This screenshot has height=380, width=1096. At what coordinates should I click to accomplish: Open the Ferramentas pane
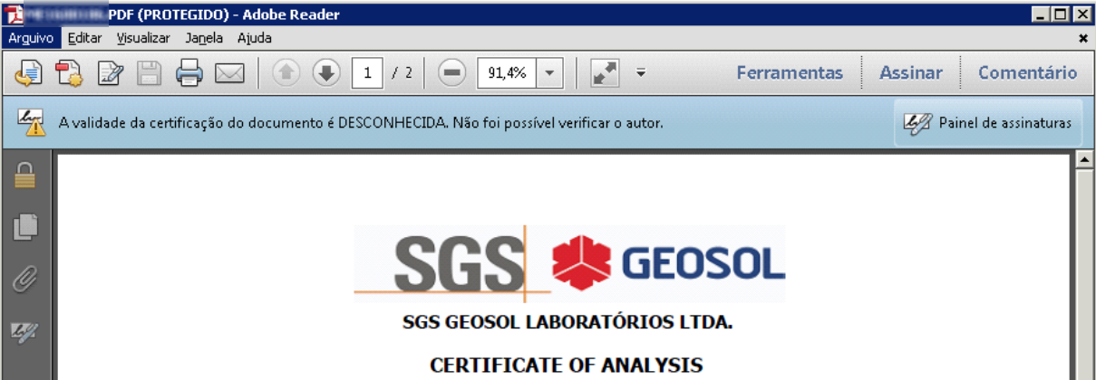click(789, 73)
